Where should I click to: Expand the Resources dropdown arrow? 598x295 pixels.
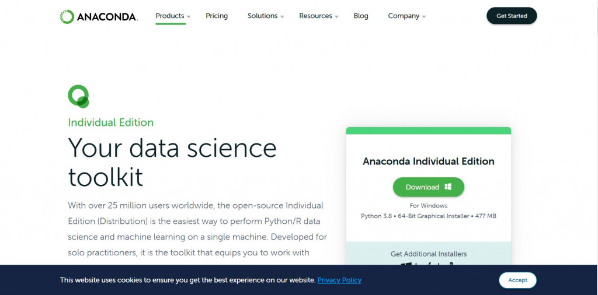click(336, 17)
